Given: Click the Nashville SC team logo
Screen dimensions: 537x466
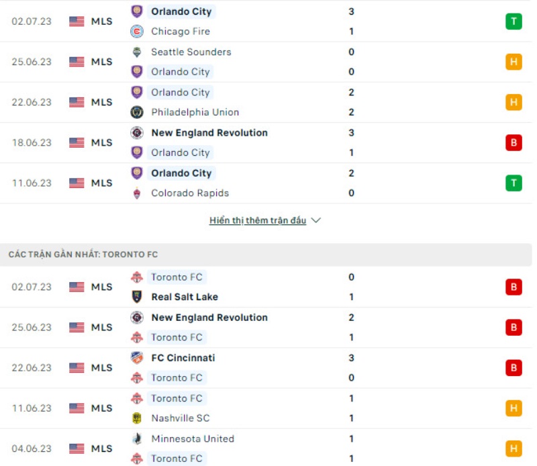Looking at the screenshot, I should pos(136,418).
